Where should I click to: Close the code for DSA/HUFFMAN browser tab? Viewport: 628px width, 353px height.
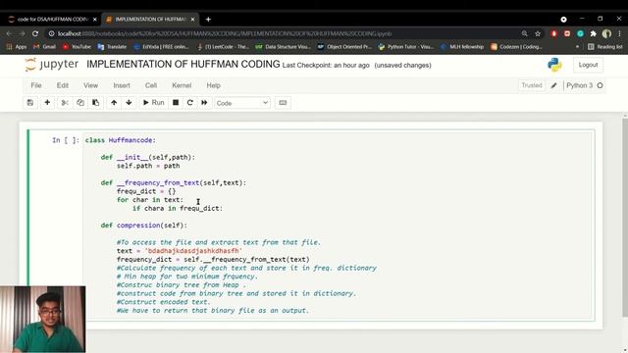(95, 20)
